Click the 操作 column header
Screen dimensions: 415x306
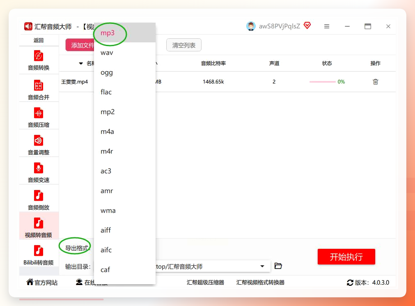pyautogui.click(x=375, y=63)
